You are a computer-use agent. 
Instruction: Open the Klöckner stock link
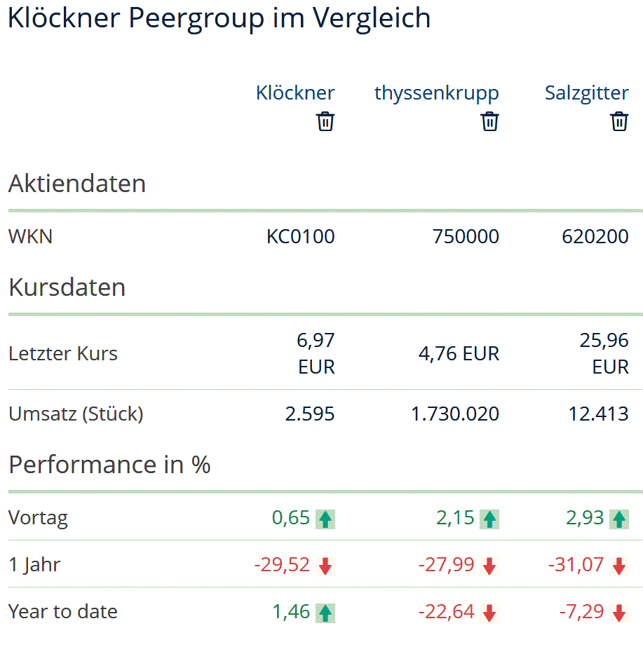[x=295, y=93]
